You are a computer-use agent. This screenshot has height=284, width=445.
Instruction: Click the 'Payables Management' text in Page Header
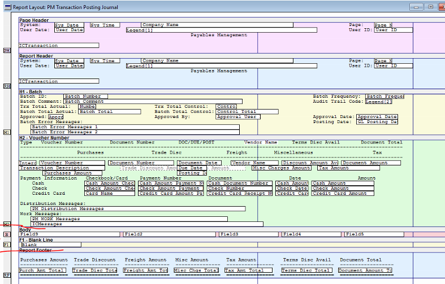point(219,35)
